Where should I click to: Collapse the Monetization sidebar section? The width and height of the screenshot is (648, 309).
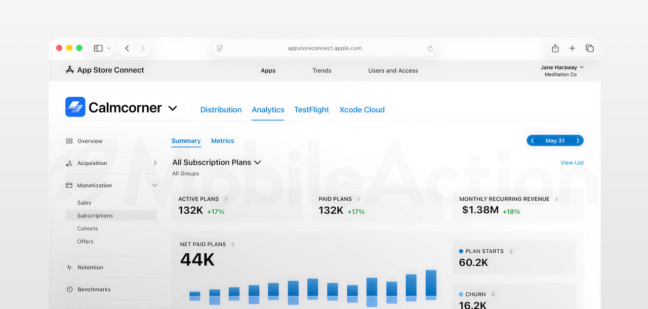pyautogui.click(x=155, y=185)
